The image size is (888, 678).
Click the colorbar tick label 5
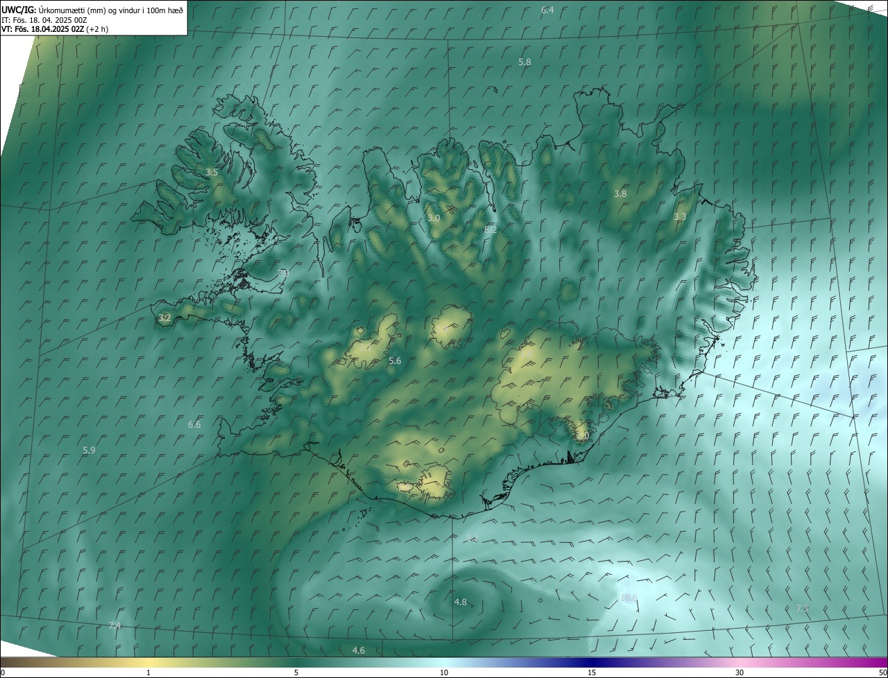click(x=296, y=672)
